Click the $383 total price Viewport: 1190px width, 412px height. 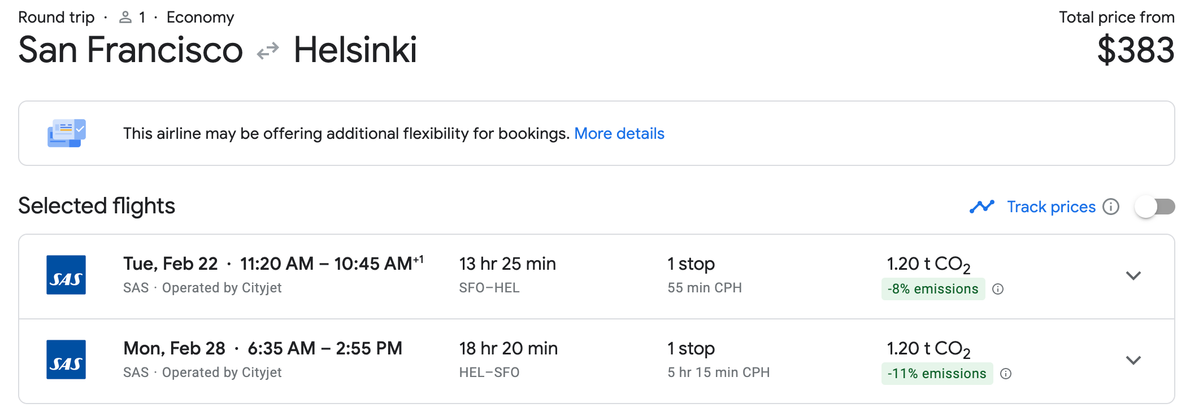pyautogui.click(x=1135, y=50)
